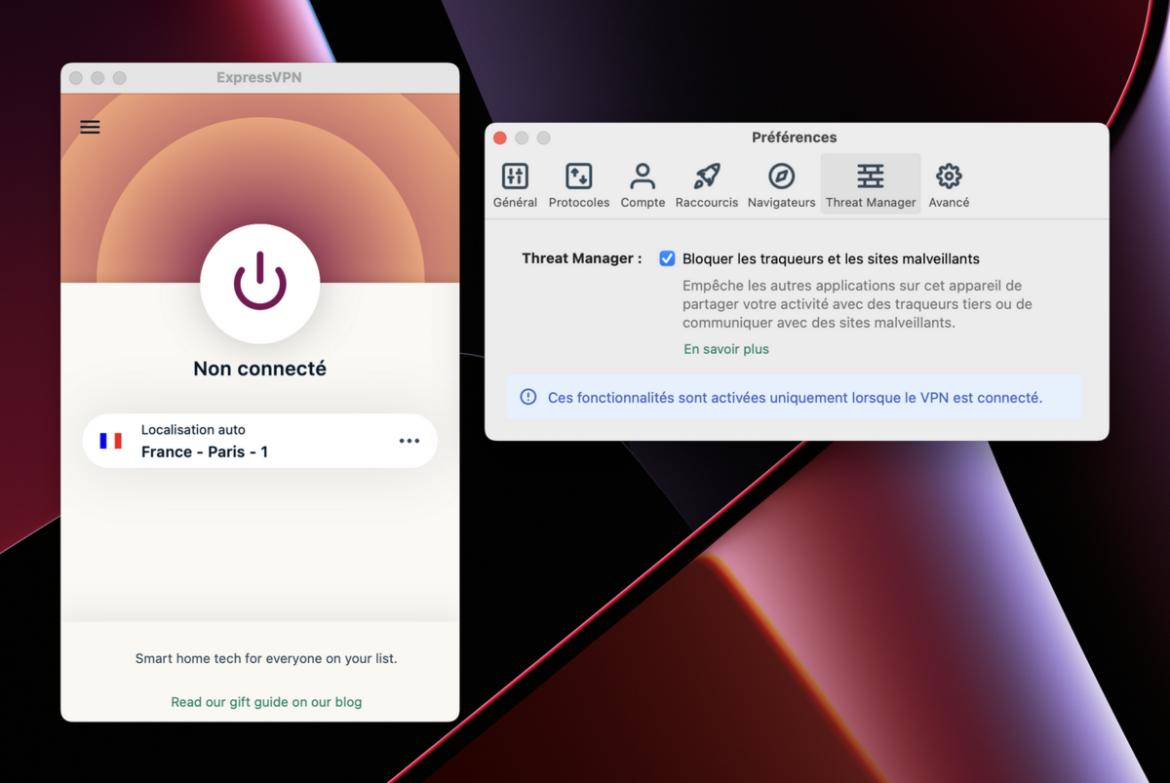Click the Threat Manager : field label
This screenshot has height=783, width=1170.
[x=582, y=258]
